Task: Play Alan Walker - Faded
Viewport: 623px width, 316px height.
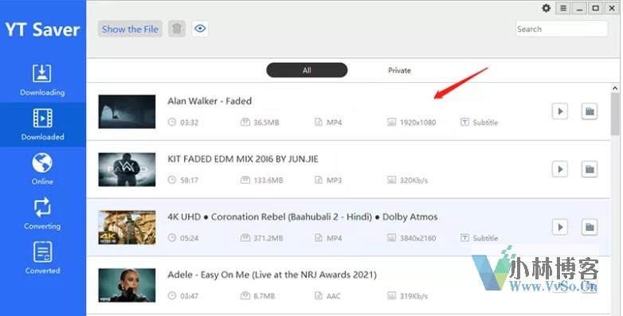Action: tap(560, 111)
